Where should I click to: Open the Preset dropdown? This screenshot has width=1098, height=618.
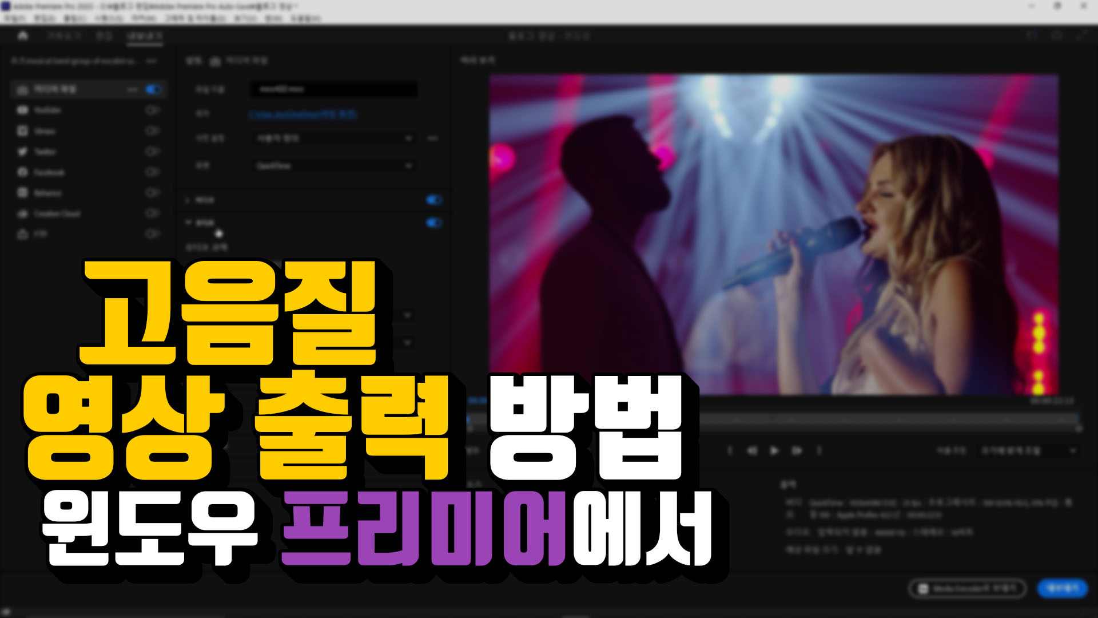tap(333, 138)
